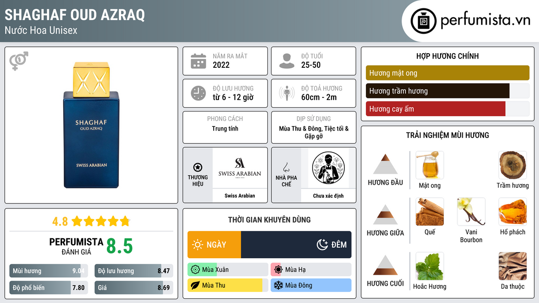Image resolution: width=539 pixels, height=303 pixels.
Task: Click the Hương cuối pyramid icon
Action: tap(385, 265)
